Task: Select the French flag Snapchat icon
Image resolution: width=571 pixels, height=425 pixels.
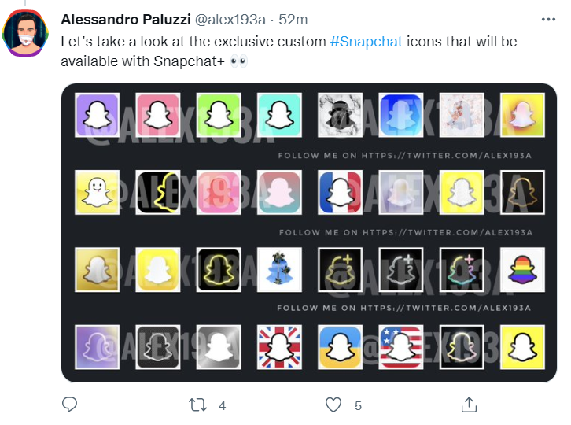Action: (x=341, y=194)
